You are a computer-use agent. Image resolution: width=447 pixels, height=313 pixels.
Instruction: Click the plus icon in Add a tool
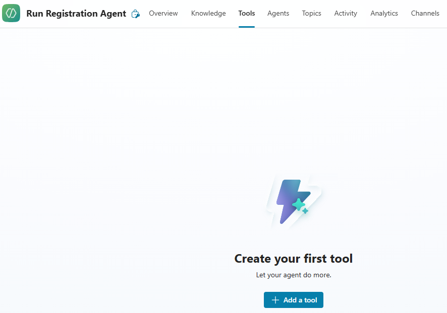pos(275,300)
